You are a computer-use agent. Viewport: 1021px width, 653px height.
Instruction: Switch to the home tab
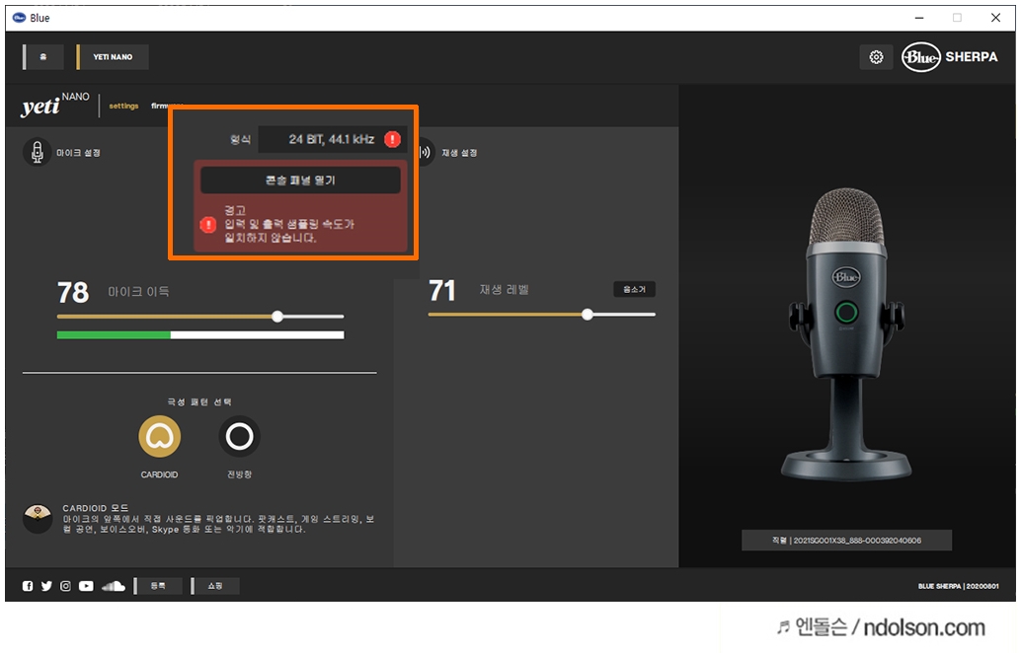tap(43, 57)
